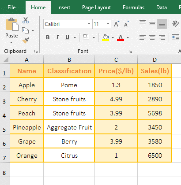This screenshot has width=181, height=185.
Task: Select the Berry cell
Action: 69,141
